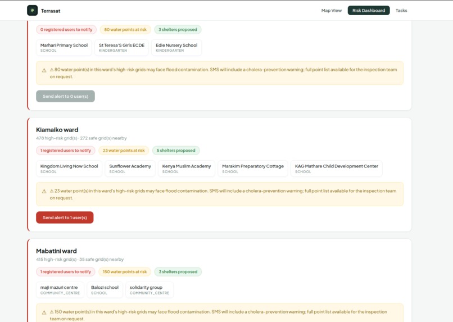Select the 80 water points at risk badge

coord(125,29)
